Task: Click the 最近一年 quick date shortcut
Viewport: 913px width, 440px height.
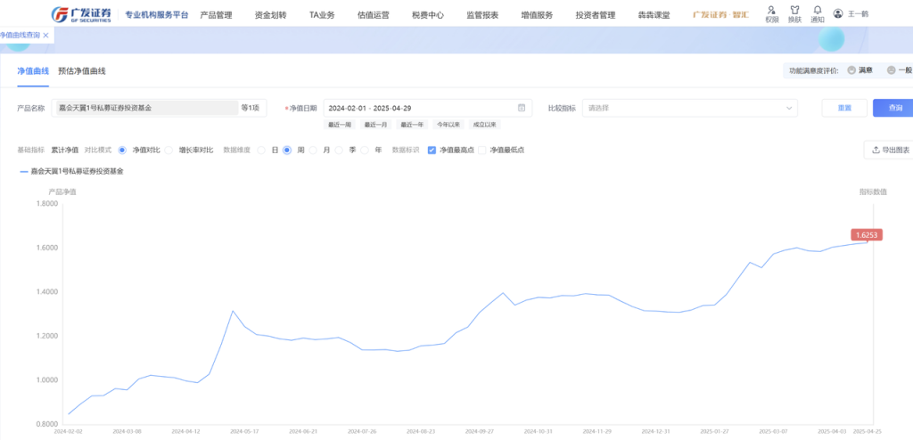Action: [412, 125]
